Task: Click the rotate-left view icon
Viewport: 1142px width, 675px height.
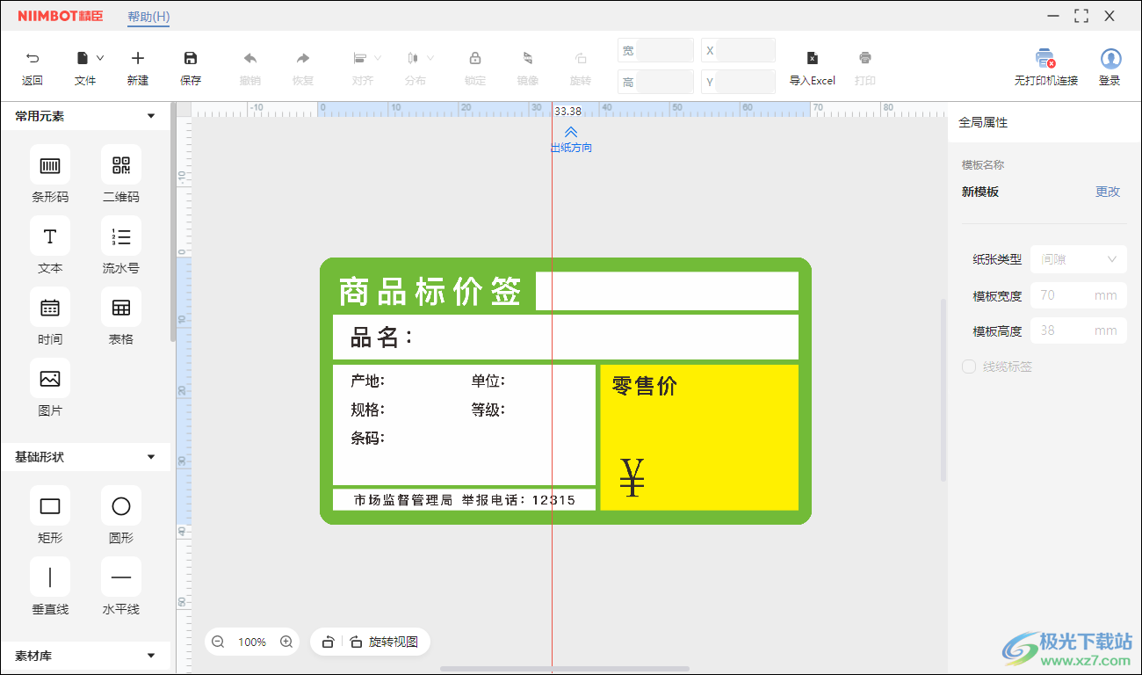Action: click(328, 642)
